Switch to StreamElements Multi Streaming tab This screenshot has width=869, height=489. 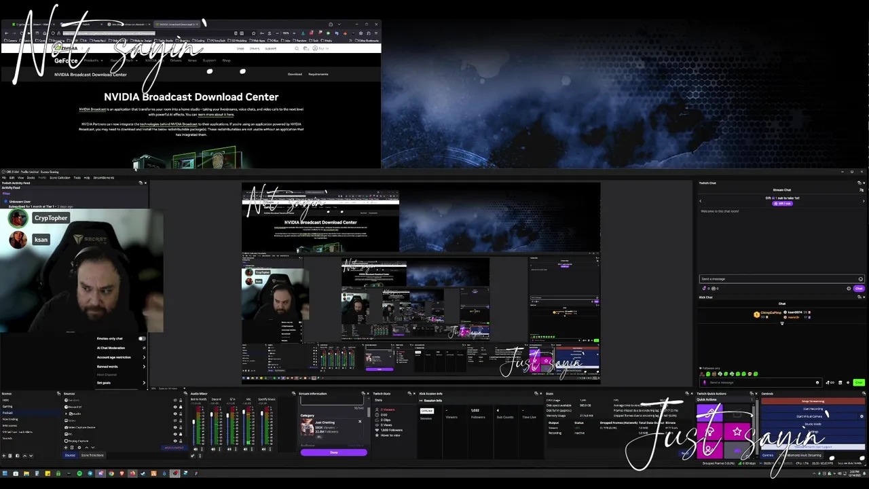point(800,455)
